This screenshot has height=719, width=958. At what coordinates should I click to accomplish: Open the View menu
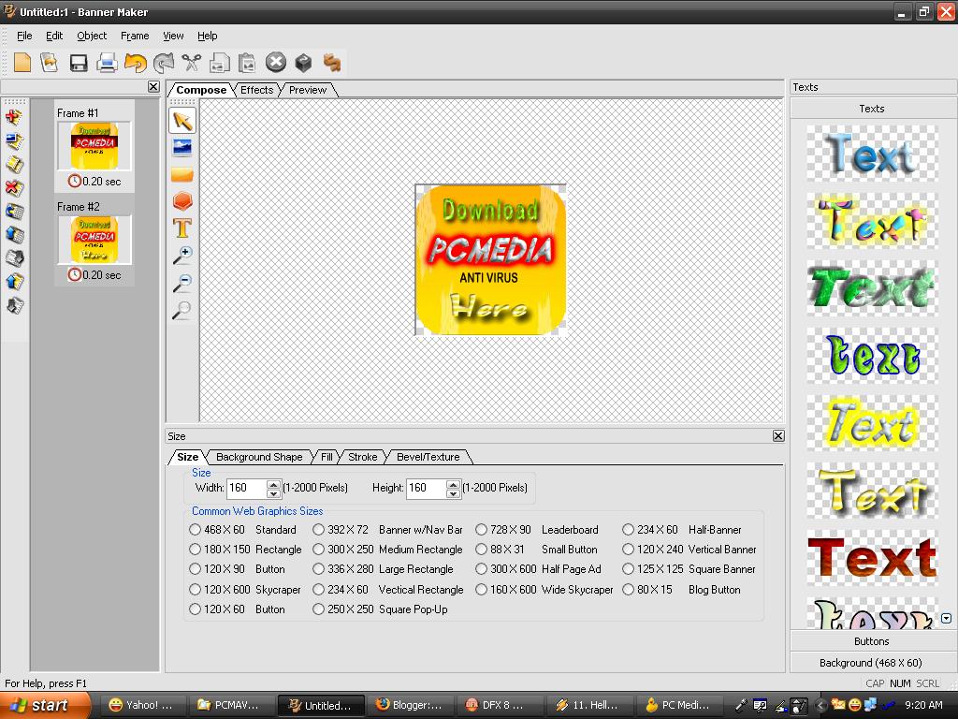click(x=173, y=36)
